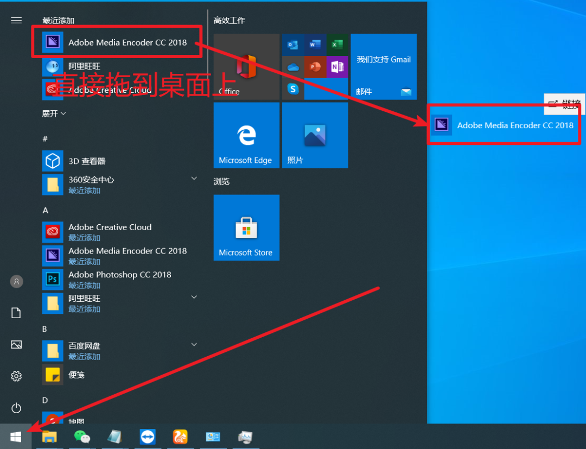Open Excel in the Office tile group
Screen dimensions: 586x449
[337, 45]
